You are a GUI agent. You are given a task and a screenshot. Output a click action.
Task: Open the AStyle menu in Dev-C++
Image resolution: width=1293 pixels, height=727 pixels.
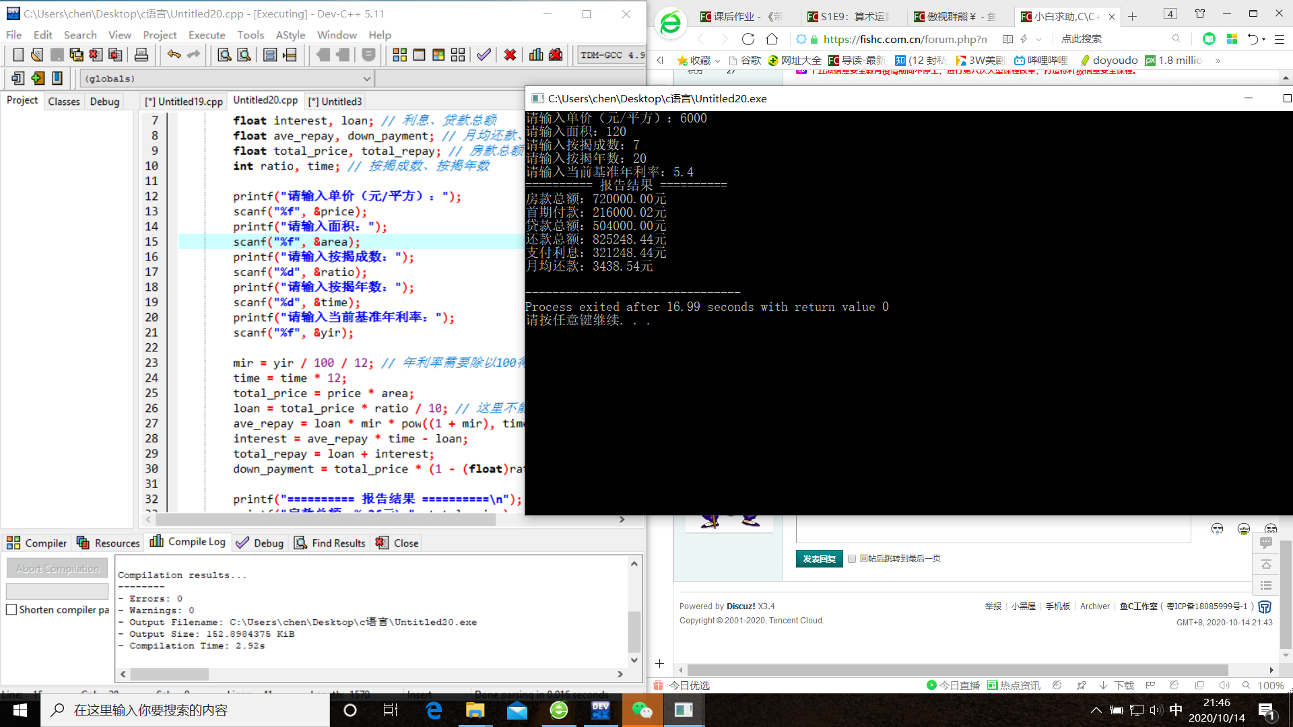(x=290, y=35)
